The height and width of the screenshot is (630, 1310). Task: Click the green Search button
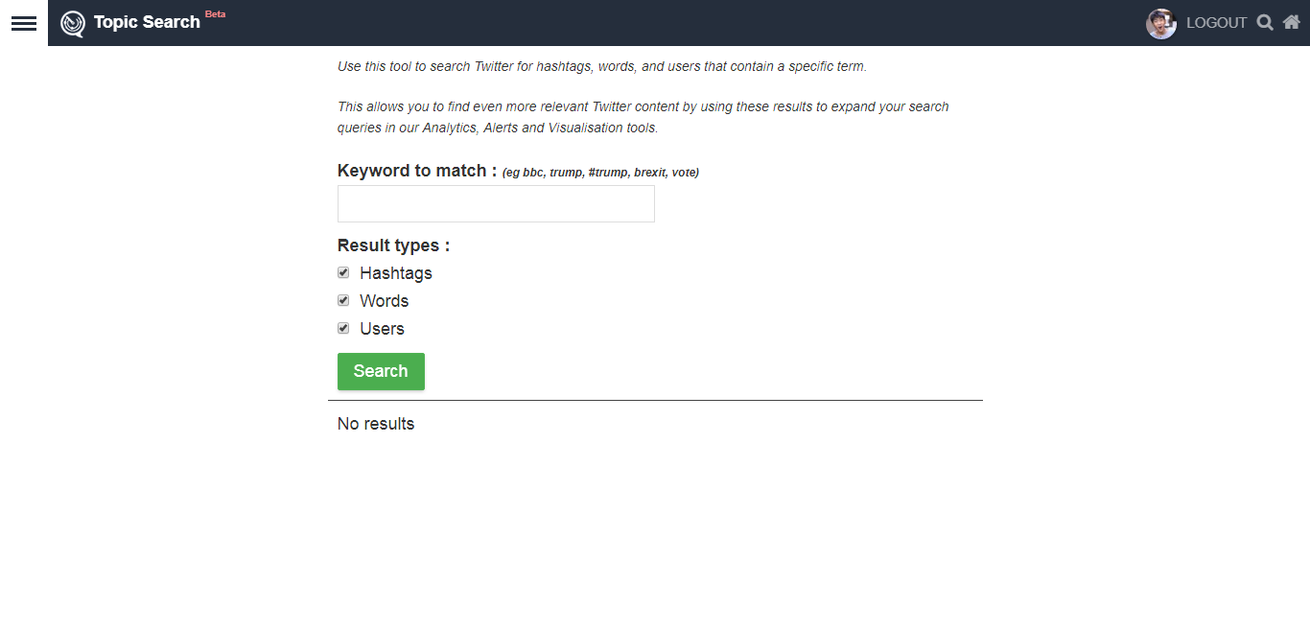point(381,371)
